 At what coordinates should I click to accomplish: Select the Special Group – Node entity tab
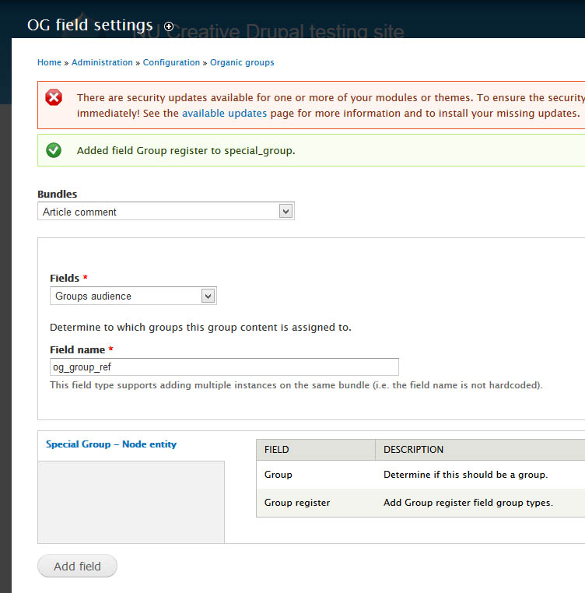coord(111,444)
